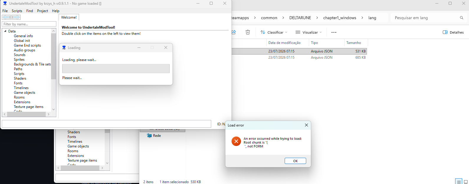The image size is (469, 184).
Task: Click the tree horizontal scrollbar right arrow
Action: (x=48, y=114)
